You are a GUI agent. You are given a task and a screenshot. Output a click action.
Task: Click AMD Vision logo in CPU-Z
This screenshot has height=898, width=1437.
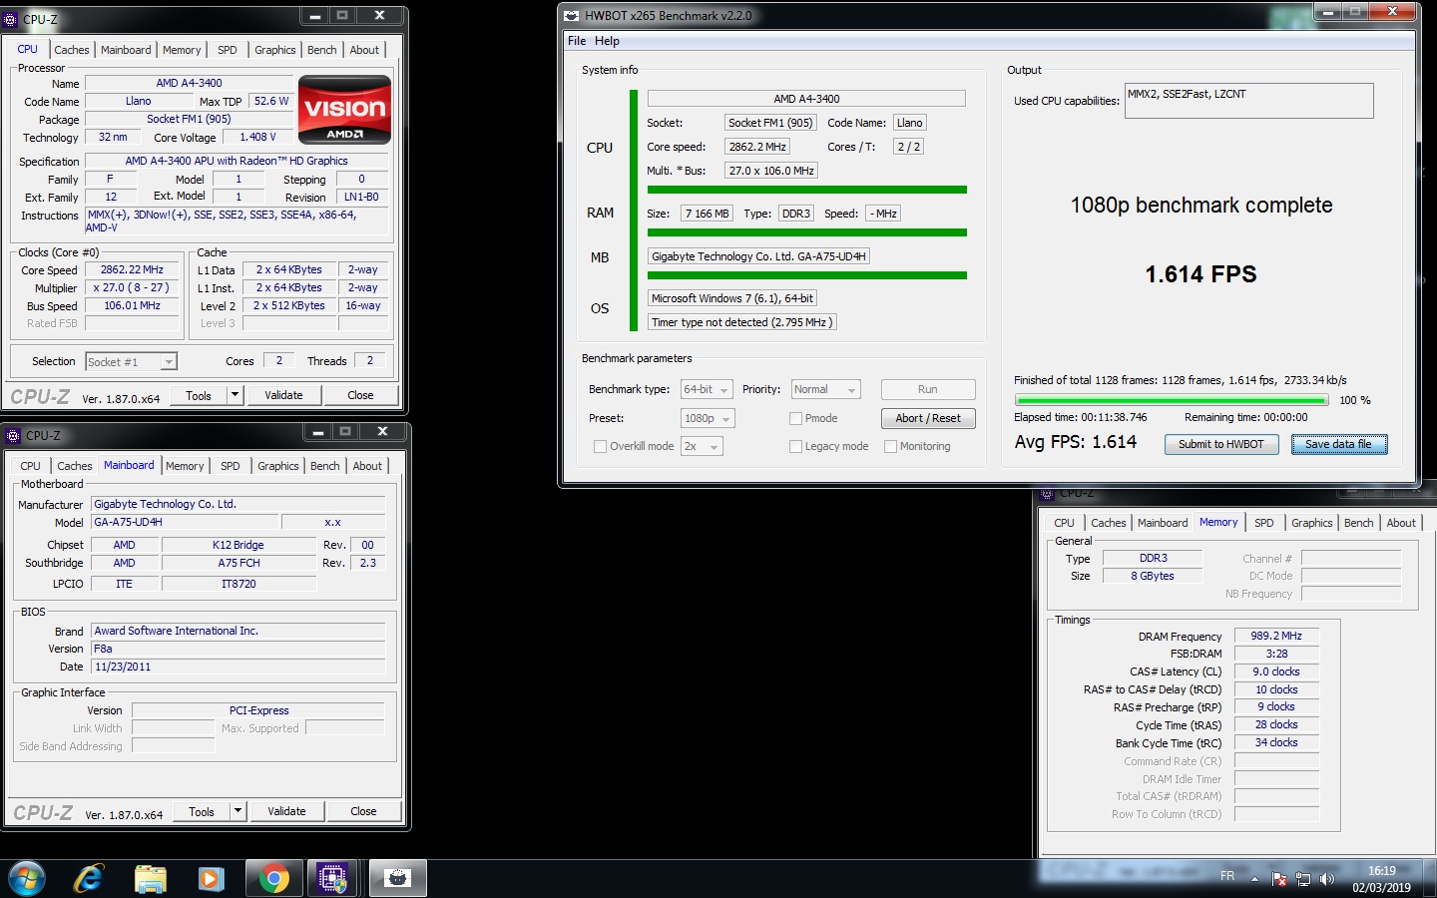coord(344,110)
